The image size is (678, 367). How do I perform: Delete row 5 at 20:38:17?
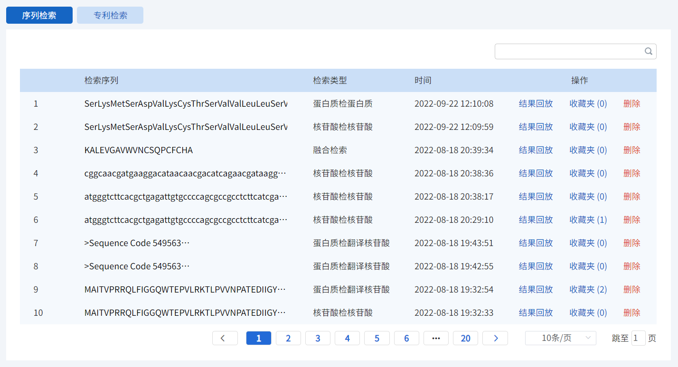click(632, 196)
